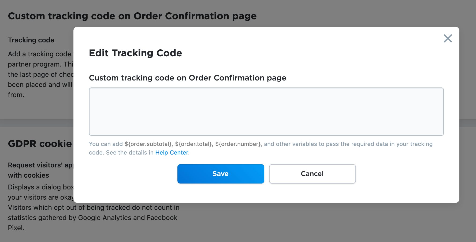Screen dimensions: 476x242
Task: Click the "Displays a dialog box" description text
Action: tap(41, 187)
